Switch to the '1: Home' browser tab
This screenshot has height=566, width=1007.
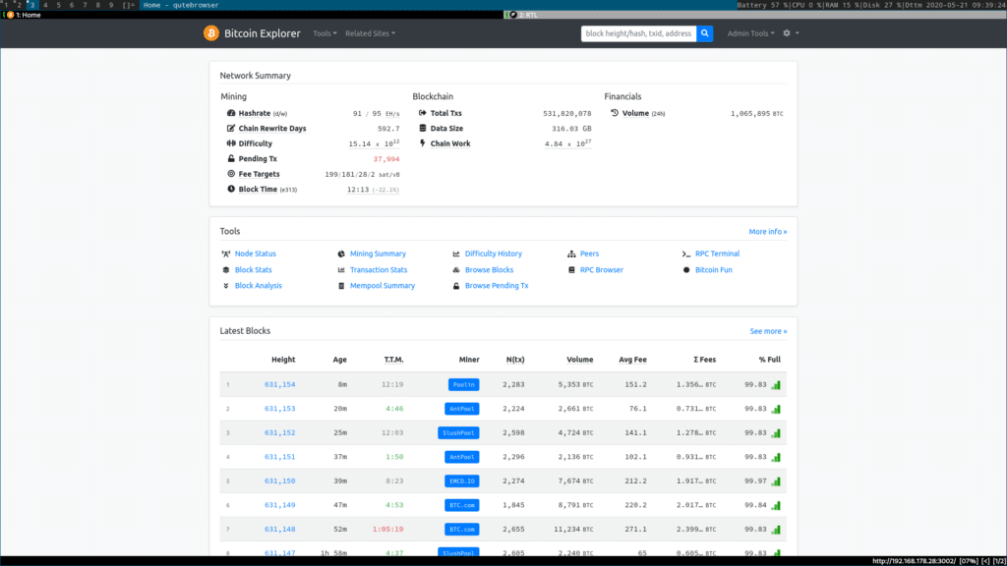(x=252, y=15)
